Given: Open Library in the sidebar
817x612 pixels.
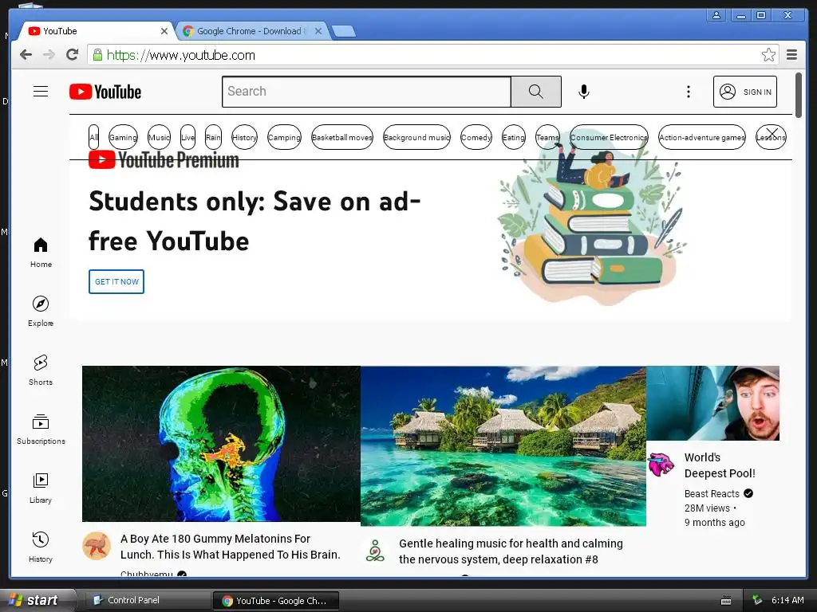Looking at the screenshot, I should [x=41, y=488].
